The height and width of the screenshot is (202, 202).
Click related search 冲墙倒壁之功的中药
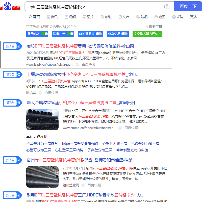(132, 150)
